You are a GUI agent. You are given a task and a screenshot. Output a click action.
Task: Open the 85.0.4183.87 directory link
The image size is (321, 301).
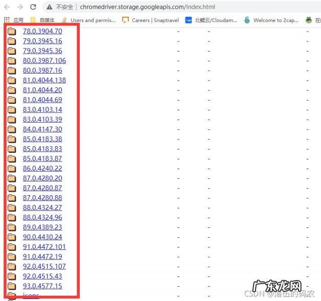[42, 159]
